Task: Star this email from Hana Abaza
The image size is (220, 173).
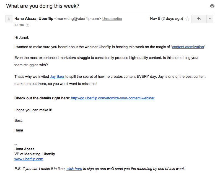Action: click(187, 19)
